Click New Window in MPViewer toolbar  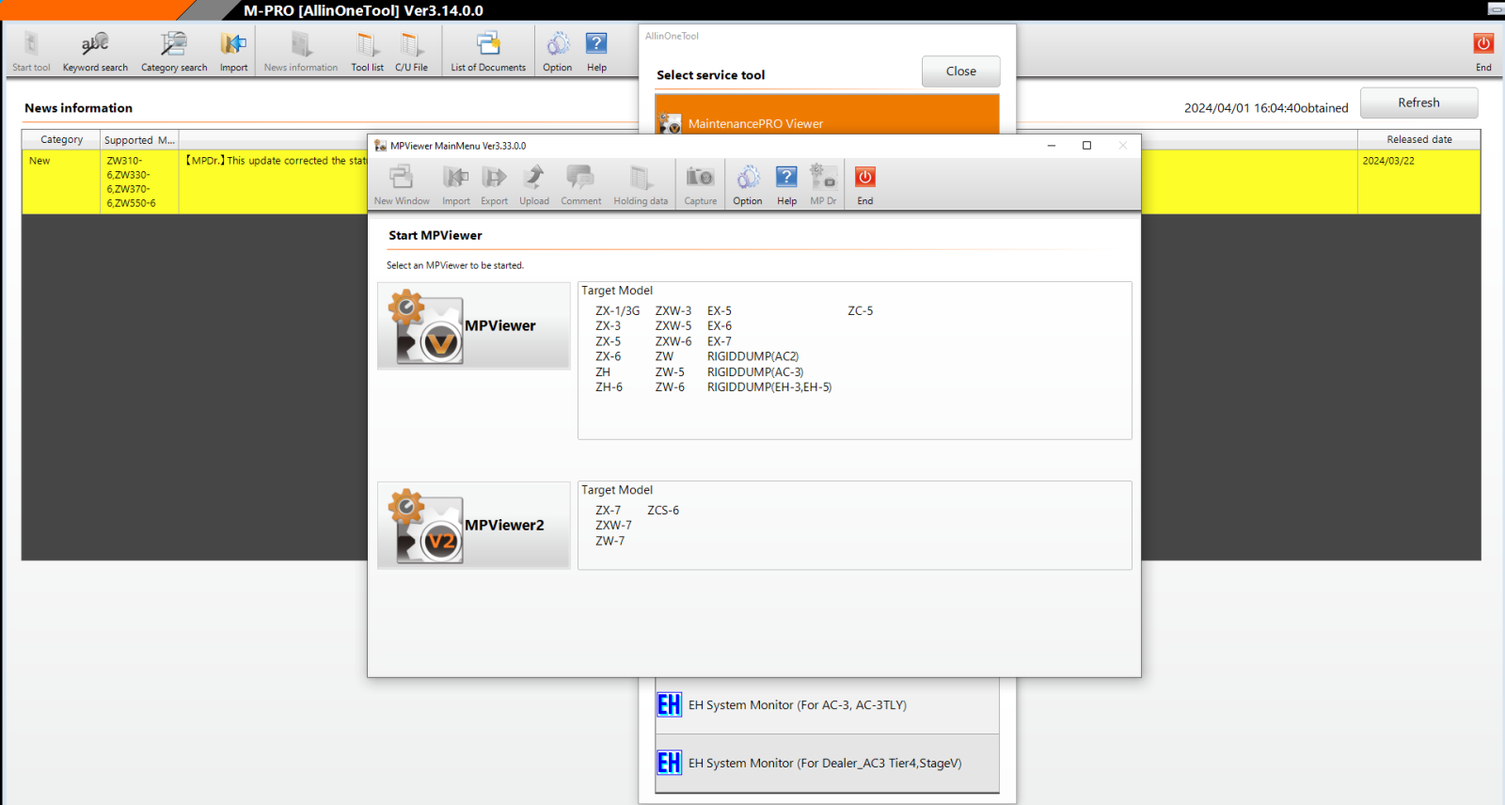(x=402, y=184)
